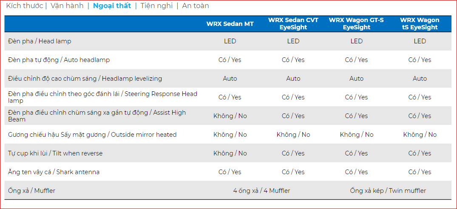Image resolution: width=457 pixels, height=209 pixels.
Task: Click the Tilt when reverse row label
Action: point(55,153)
